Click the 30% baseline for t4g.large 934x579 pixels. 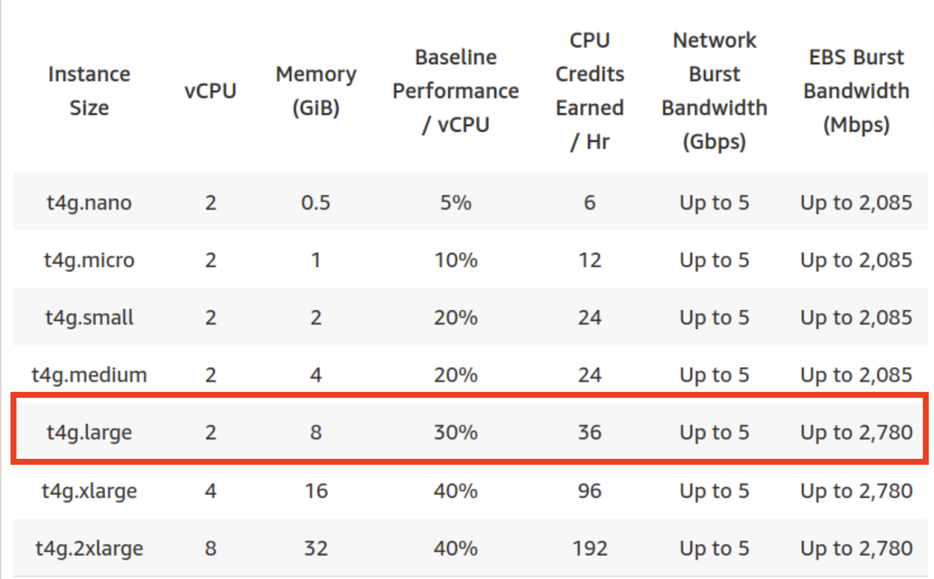point(456,432)
